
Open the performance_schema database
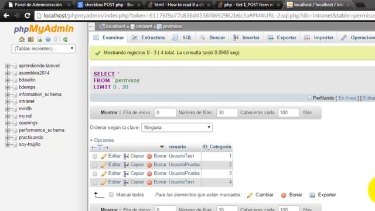(42, 130)
